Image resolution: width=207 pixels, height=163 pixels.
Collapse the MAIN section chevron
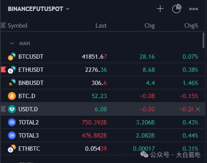tap(12, 43)
